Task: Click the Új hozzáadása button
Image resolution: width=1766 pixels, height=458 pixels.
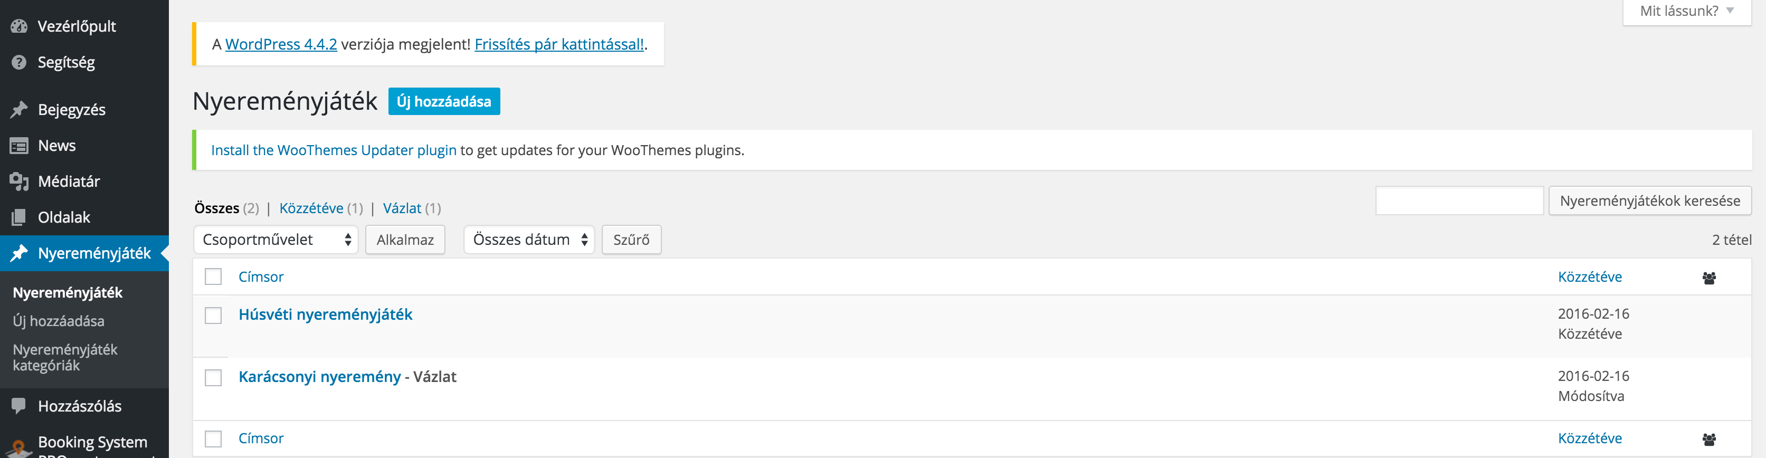Action: pyautogui.click(x=444, y=101)
